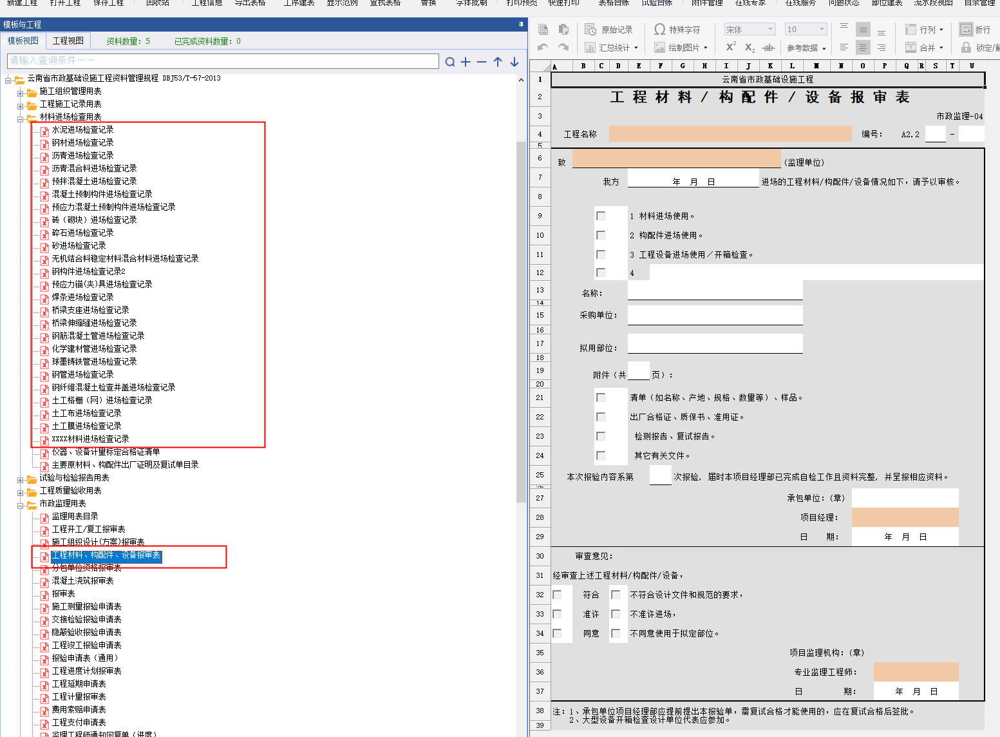The image size is (1000, 737).
Task: Click the plus add icon beside search
Action: coord(466,62)
